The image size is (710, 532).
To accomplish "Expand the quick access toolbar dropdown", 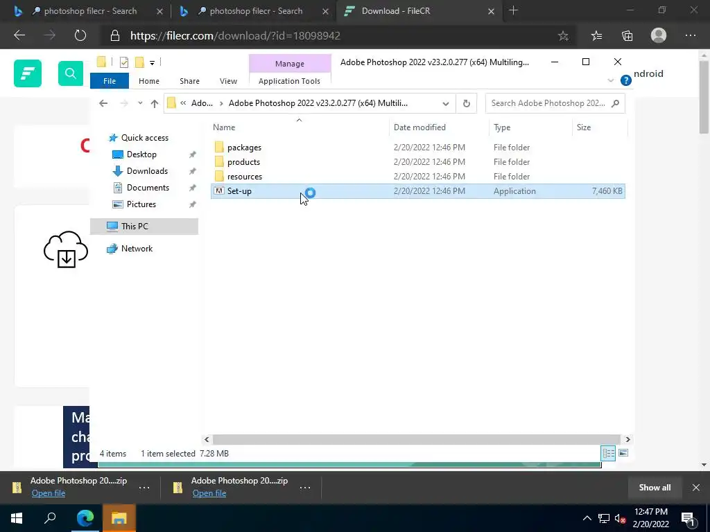I will click(x=152, y=63).
